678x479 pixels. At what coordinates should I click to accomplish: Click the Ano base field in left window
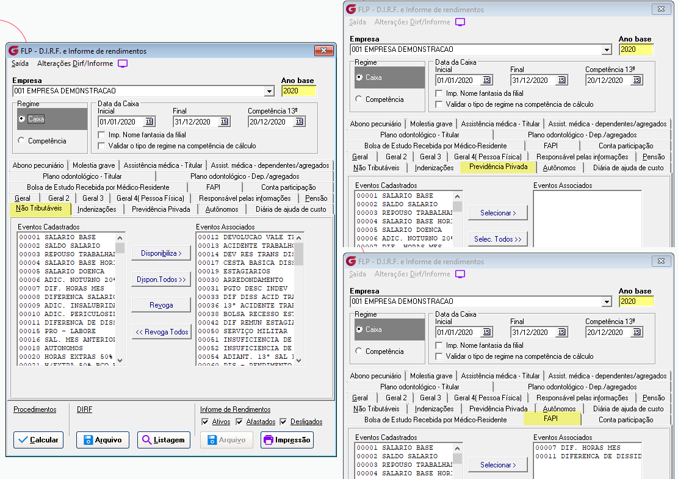pyautogui.click(x=298, y=91)
